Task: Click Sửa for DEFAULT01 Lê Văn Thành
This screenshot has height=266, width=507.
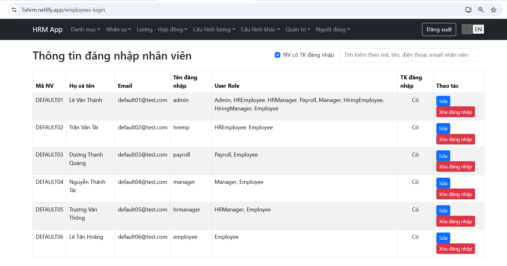Action: click(x=443, y=101)
